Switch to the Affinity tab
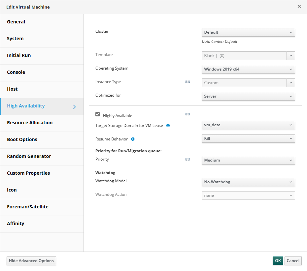Viewport: 307px width, 271px height. click(42, 224)
